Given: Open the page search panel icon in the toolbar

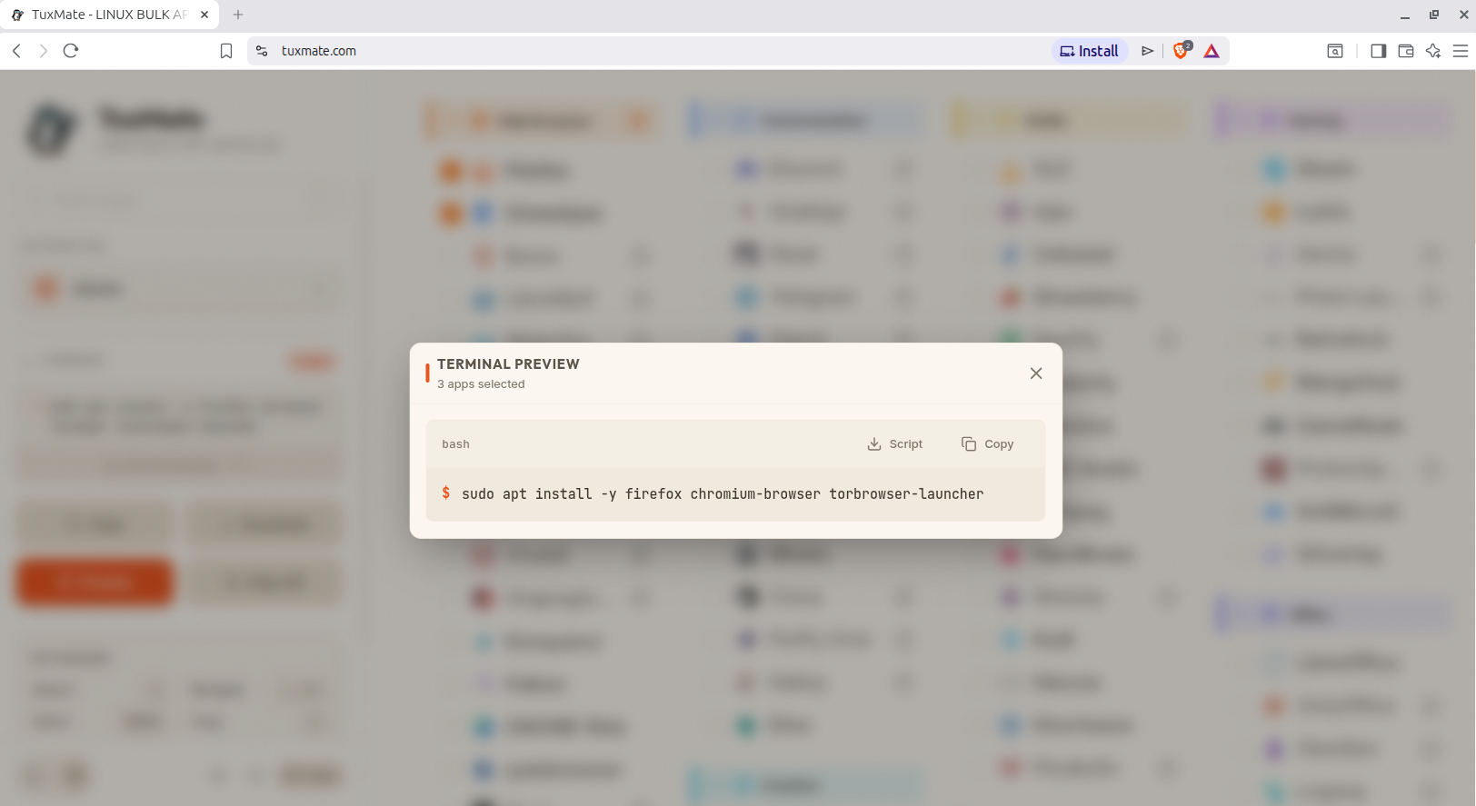Looking at the screenshot, I should tap(1335, 51).
